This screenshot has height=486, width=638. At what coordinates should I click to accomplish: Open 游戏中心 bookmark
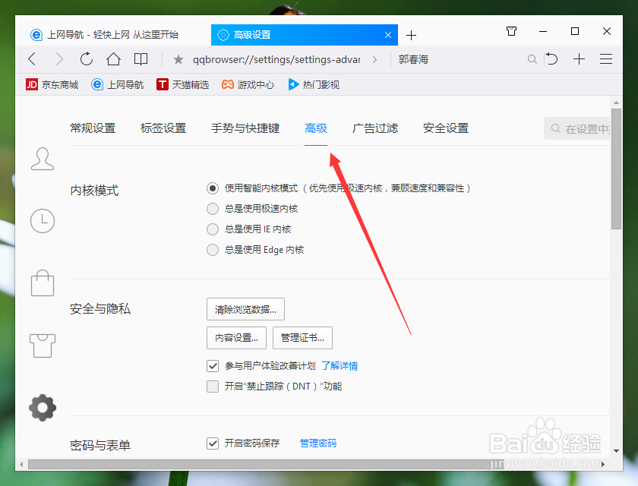(x=248, y=84)
